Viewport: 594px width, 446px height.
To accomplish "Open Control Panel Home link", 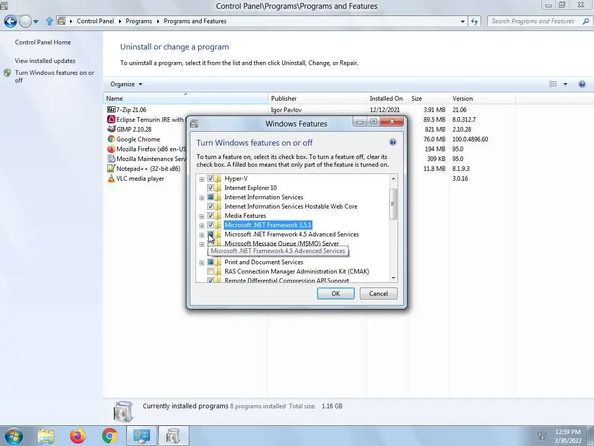I will pyautogui.click(x=43, y=42).
